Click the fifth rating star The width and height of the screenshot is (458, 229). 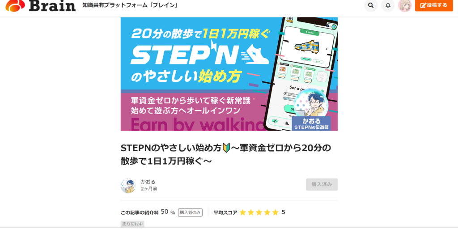[275, 212]
